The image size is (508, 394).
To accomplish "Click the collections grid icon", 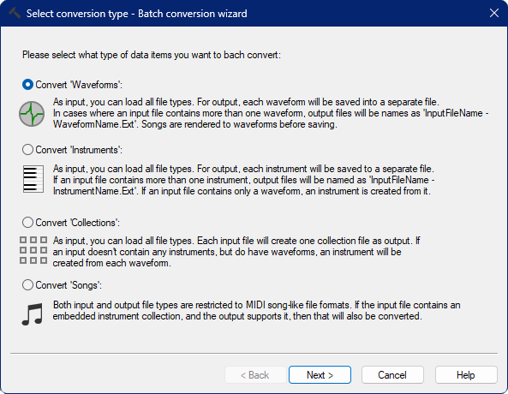I will (33, 250).
